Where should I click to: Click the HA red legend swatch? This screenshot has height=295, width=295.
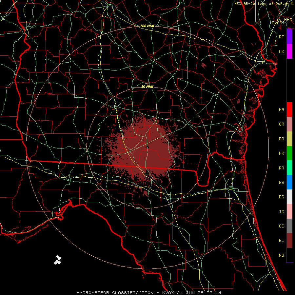click(289, 109)
